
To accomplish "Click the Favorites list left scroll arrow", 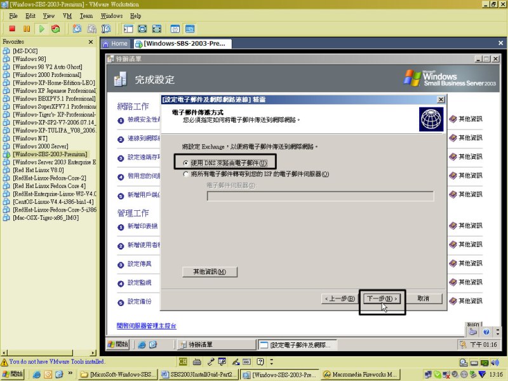I will [4, 353].
